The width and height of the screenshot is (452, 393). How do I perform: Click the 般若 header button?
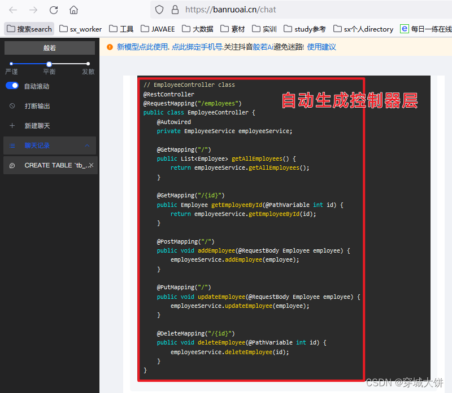click(x=50, y=48)
